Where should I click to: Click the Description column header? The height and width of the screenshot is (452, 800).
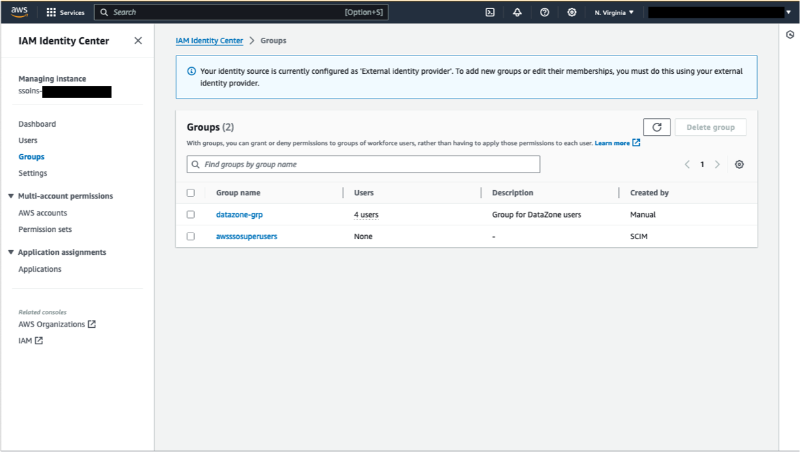pos(512,193)
